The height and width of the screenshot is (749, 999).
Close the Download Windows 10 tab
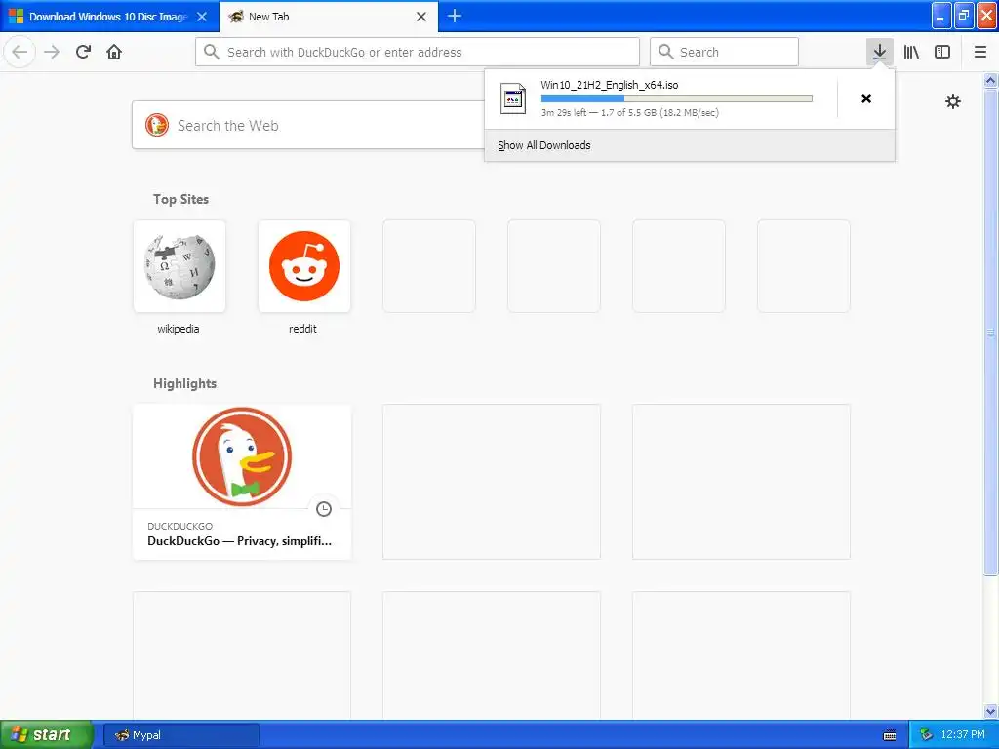tap(201, 17)
